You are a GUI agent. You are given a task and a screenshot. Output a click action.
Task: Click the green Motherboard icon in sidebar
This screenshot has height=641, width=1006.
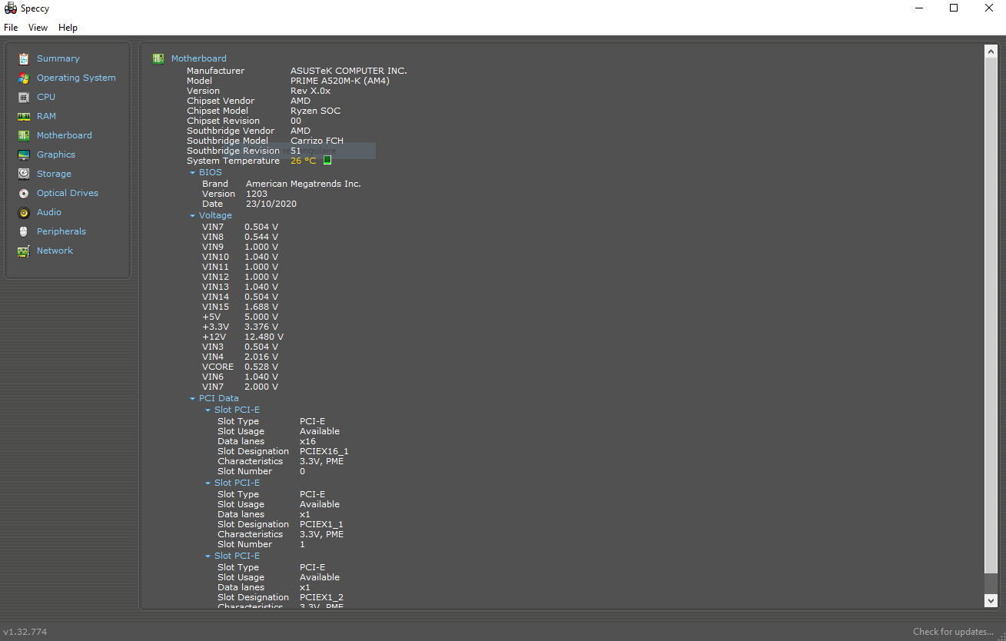[24, 135]
